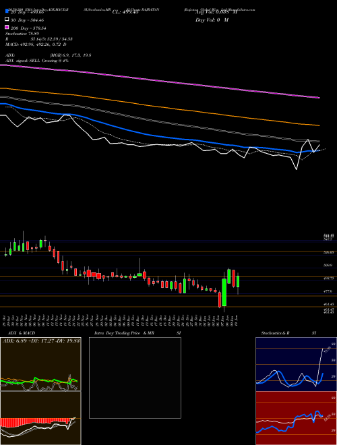Click the 509.9 price axis label

tap(328, 266)
